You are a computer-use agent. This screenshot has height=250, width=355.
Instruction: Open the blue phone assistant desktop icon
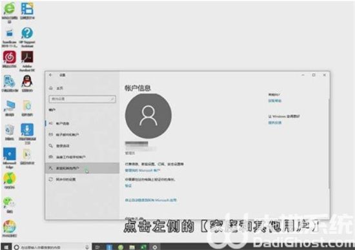click(x=10, y=81)
